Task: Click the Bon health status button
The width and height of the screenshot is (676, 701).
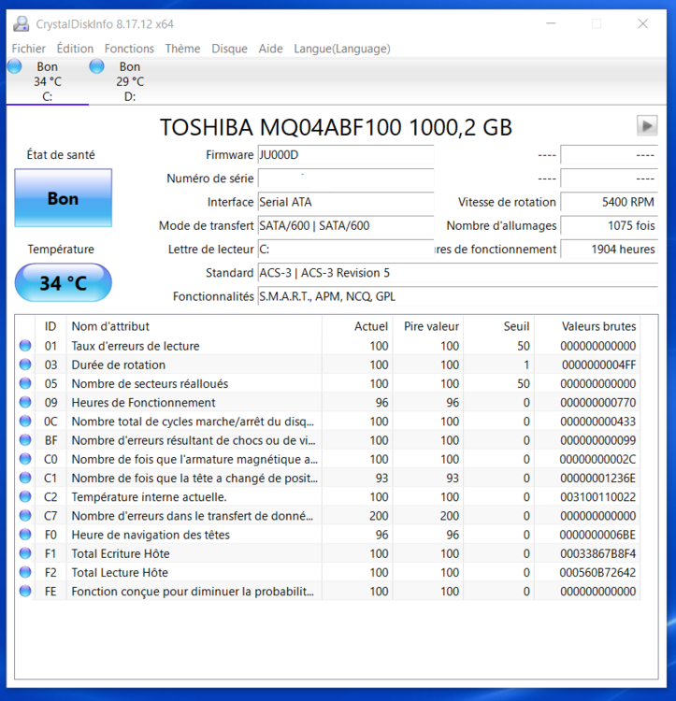Action: click(64, 198)
